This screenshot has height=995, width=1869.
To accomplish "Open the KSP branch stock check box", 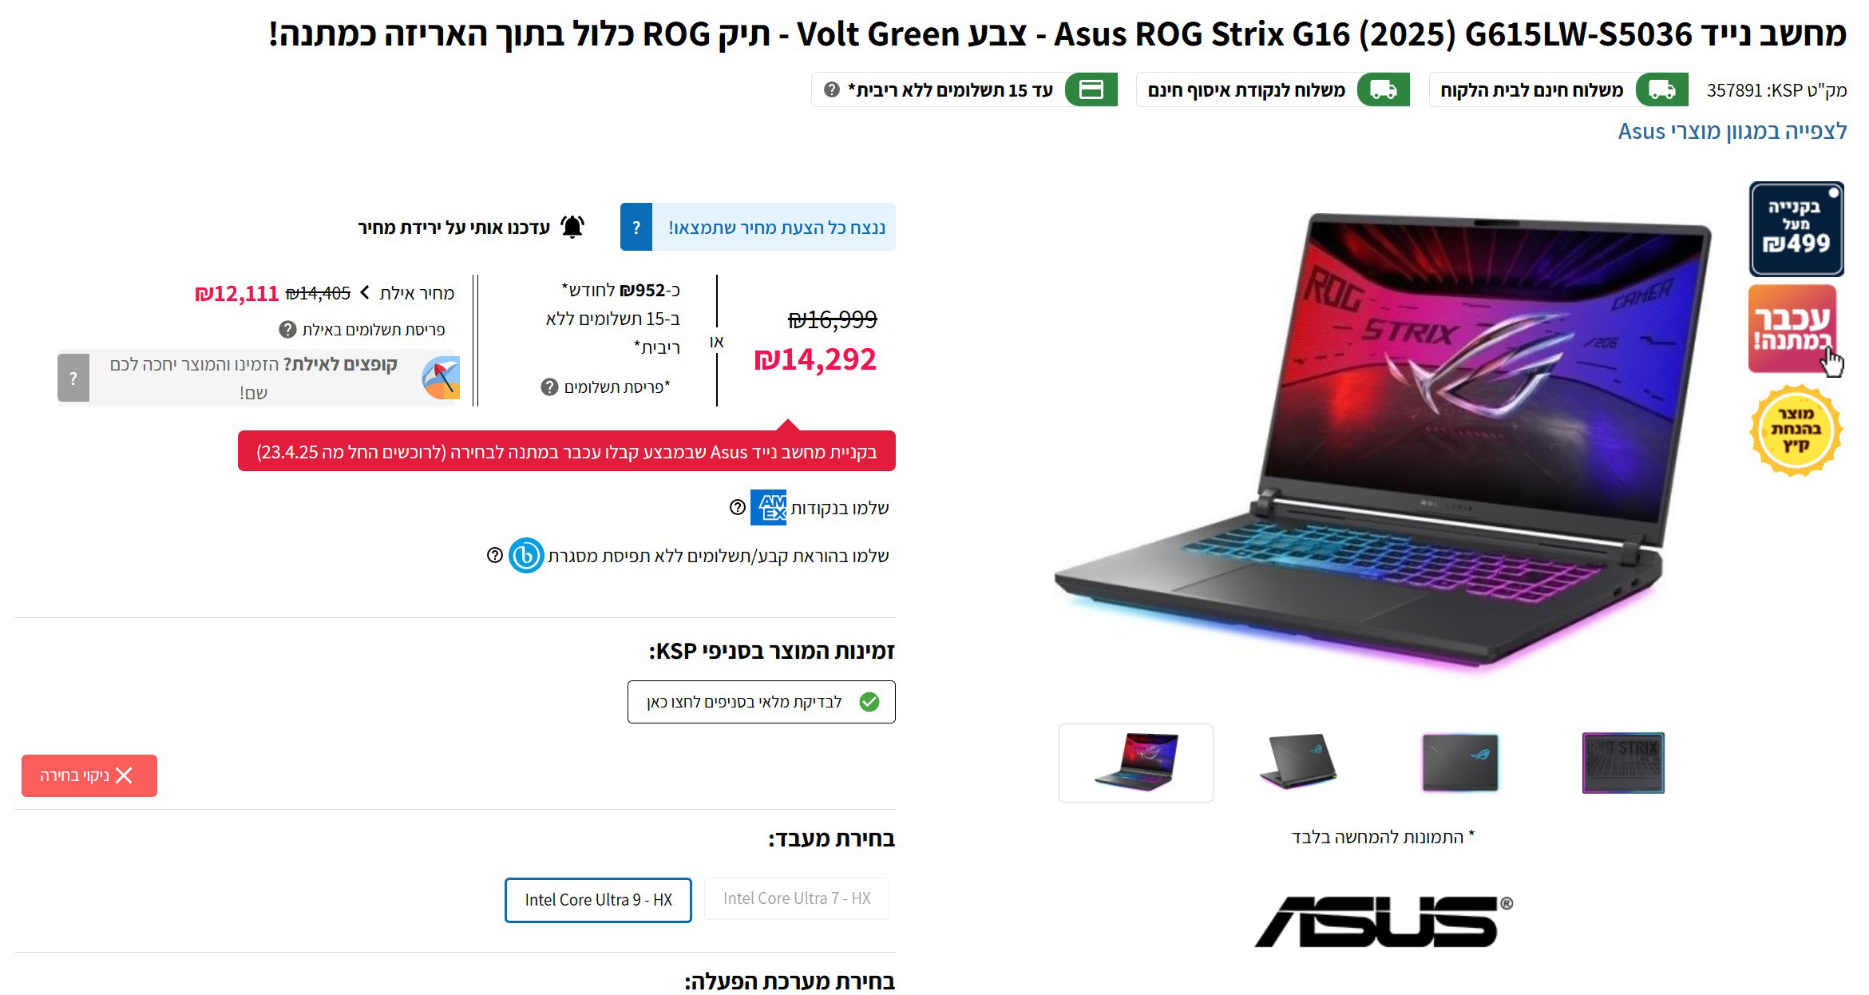I will 762,702.
